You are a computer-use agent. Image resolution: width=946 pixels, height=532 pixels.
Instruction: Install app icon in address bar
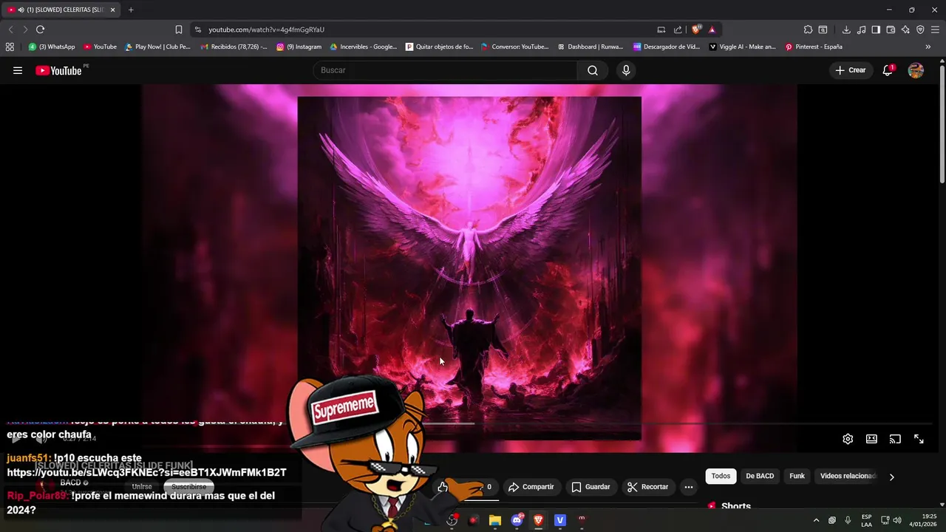point(661,30)
